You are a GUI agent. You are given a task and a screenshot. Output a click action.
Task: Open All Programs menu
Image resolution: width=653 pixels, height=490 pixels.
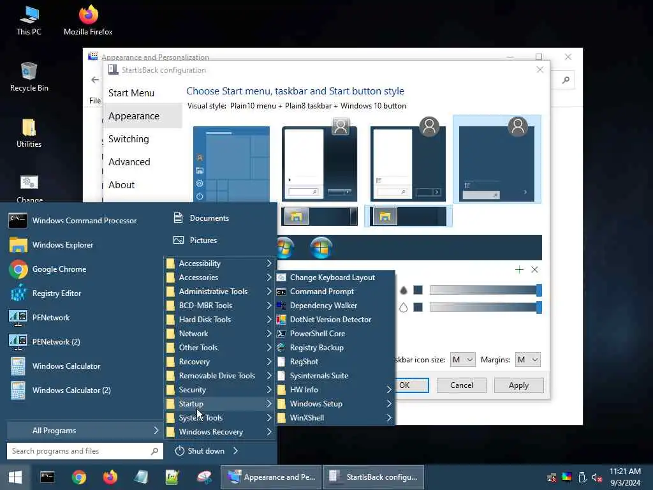[85, 431]
